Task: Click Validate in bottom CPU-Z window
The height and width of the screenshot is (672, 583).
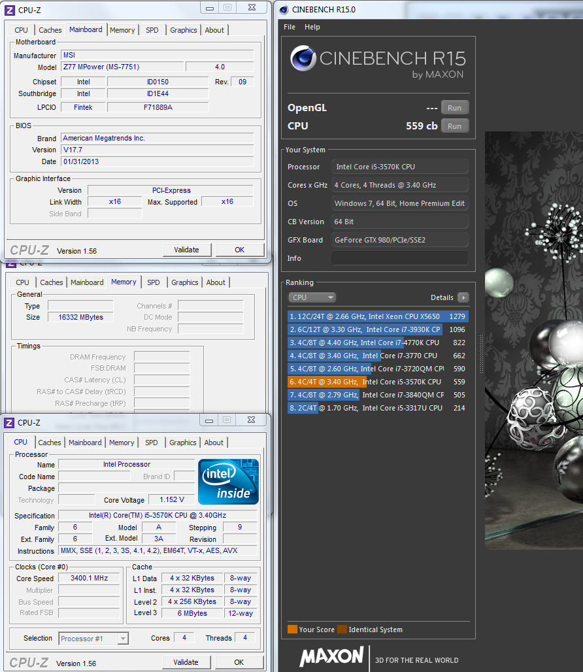Action: pyautogui.click(x=186, y=663)
